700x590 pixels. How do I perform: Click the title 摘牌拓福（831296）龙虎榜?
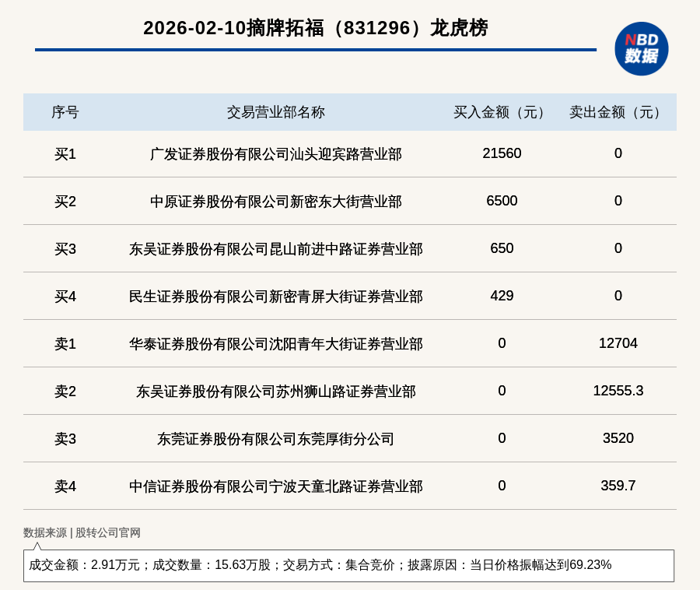pos(315,28)
